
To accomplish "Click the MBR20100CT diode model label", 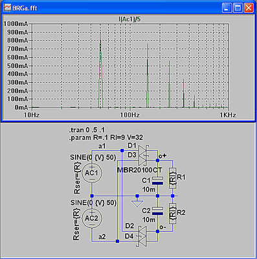I will click(x=140, y=170).
